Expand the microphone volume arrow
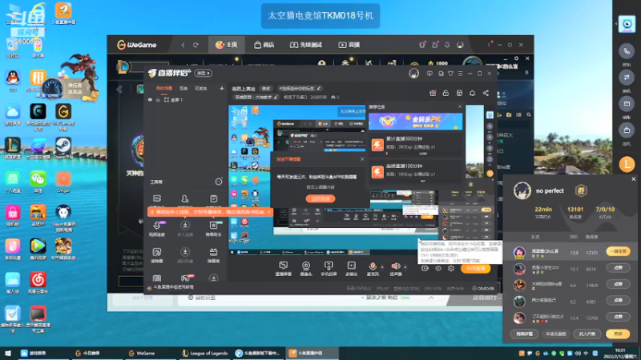 (x=382, y=267)
